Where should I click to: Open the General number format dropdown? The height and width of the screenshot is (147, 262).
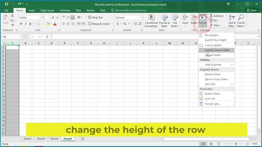point(141,17)
